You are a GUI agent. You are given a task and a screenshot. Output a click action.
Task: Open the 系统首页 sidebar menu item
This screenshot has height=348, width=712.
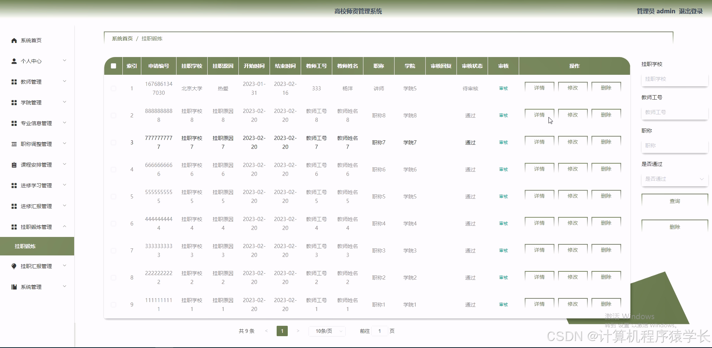point(37,40)
